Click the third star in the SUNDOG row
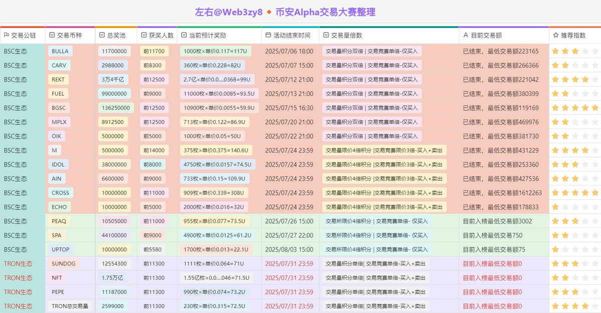This screenshot has width=601, height=313. click(575, 263)
